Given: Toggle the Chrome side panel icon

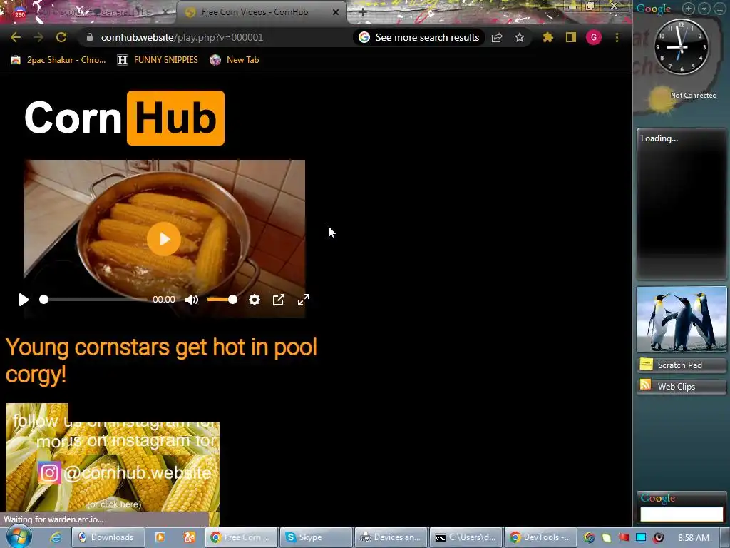Looking at the screenshot, I should coord(571,37).
